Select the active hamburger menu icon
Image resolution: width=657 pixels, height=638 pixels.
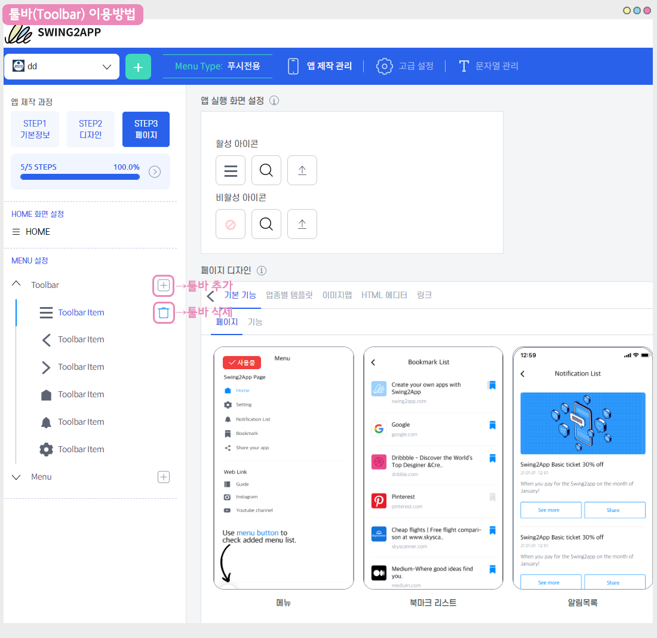[231, 171]
